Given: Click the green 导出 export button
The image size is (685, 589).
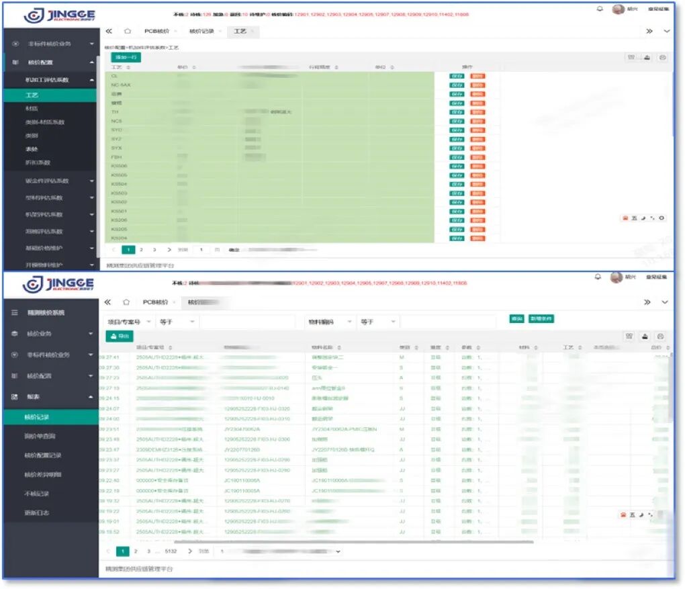Looking at the screenshot, I should click(x=120, y=336).
